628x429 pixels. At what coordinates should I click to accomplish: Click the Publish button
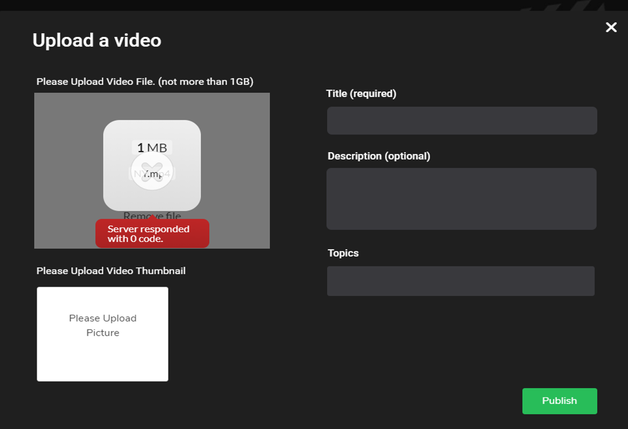[559, 401]
